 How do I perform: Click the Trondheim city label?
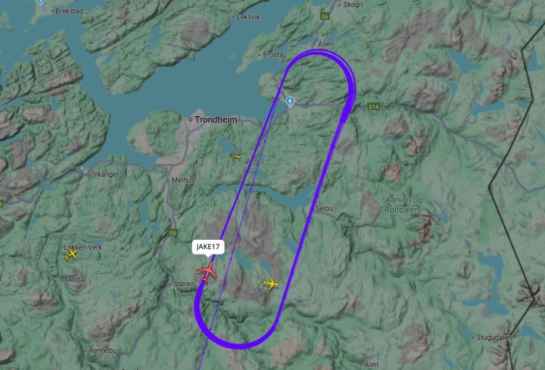[x=216, y=120]
